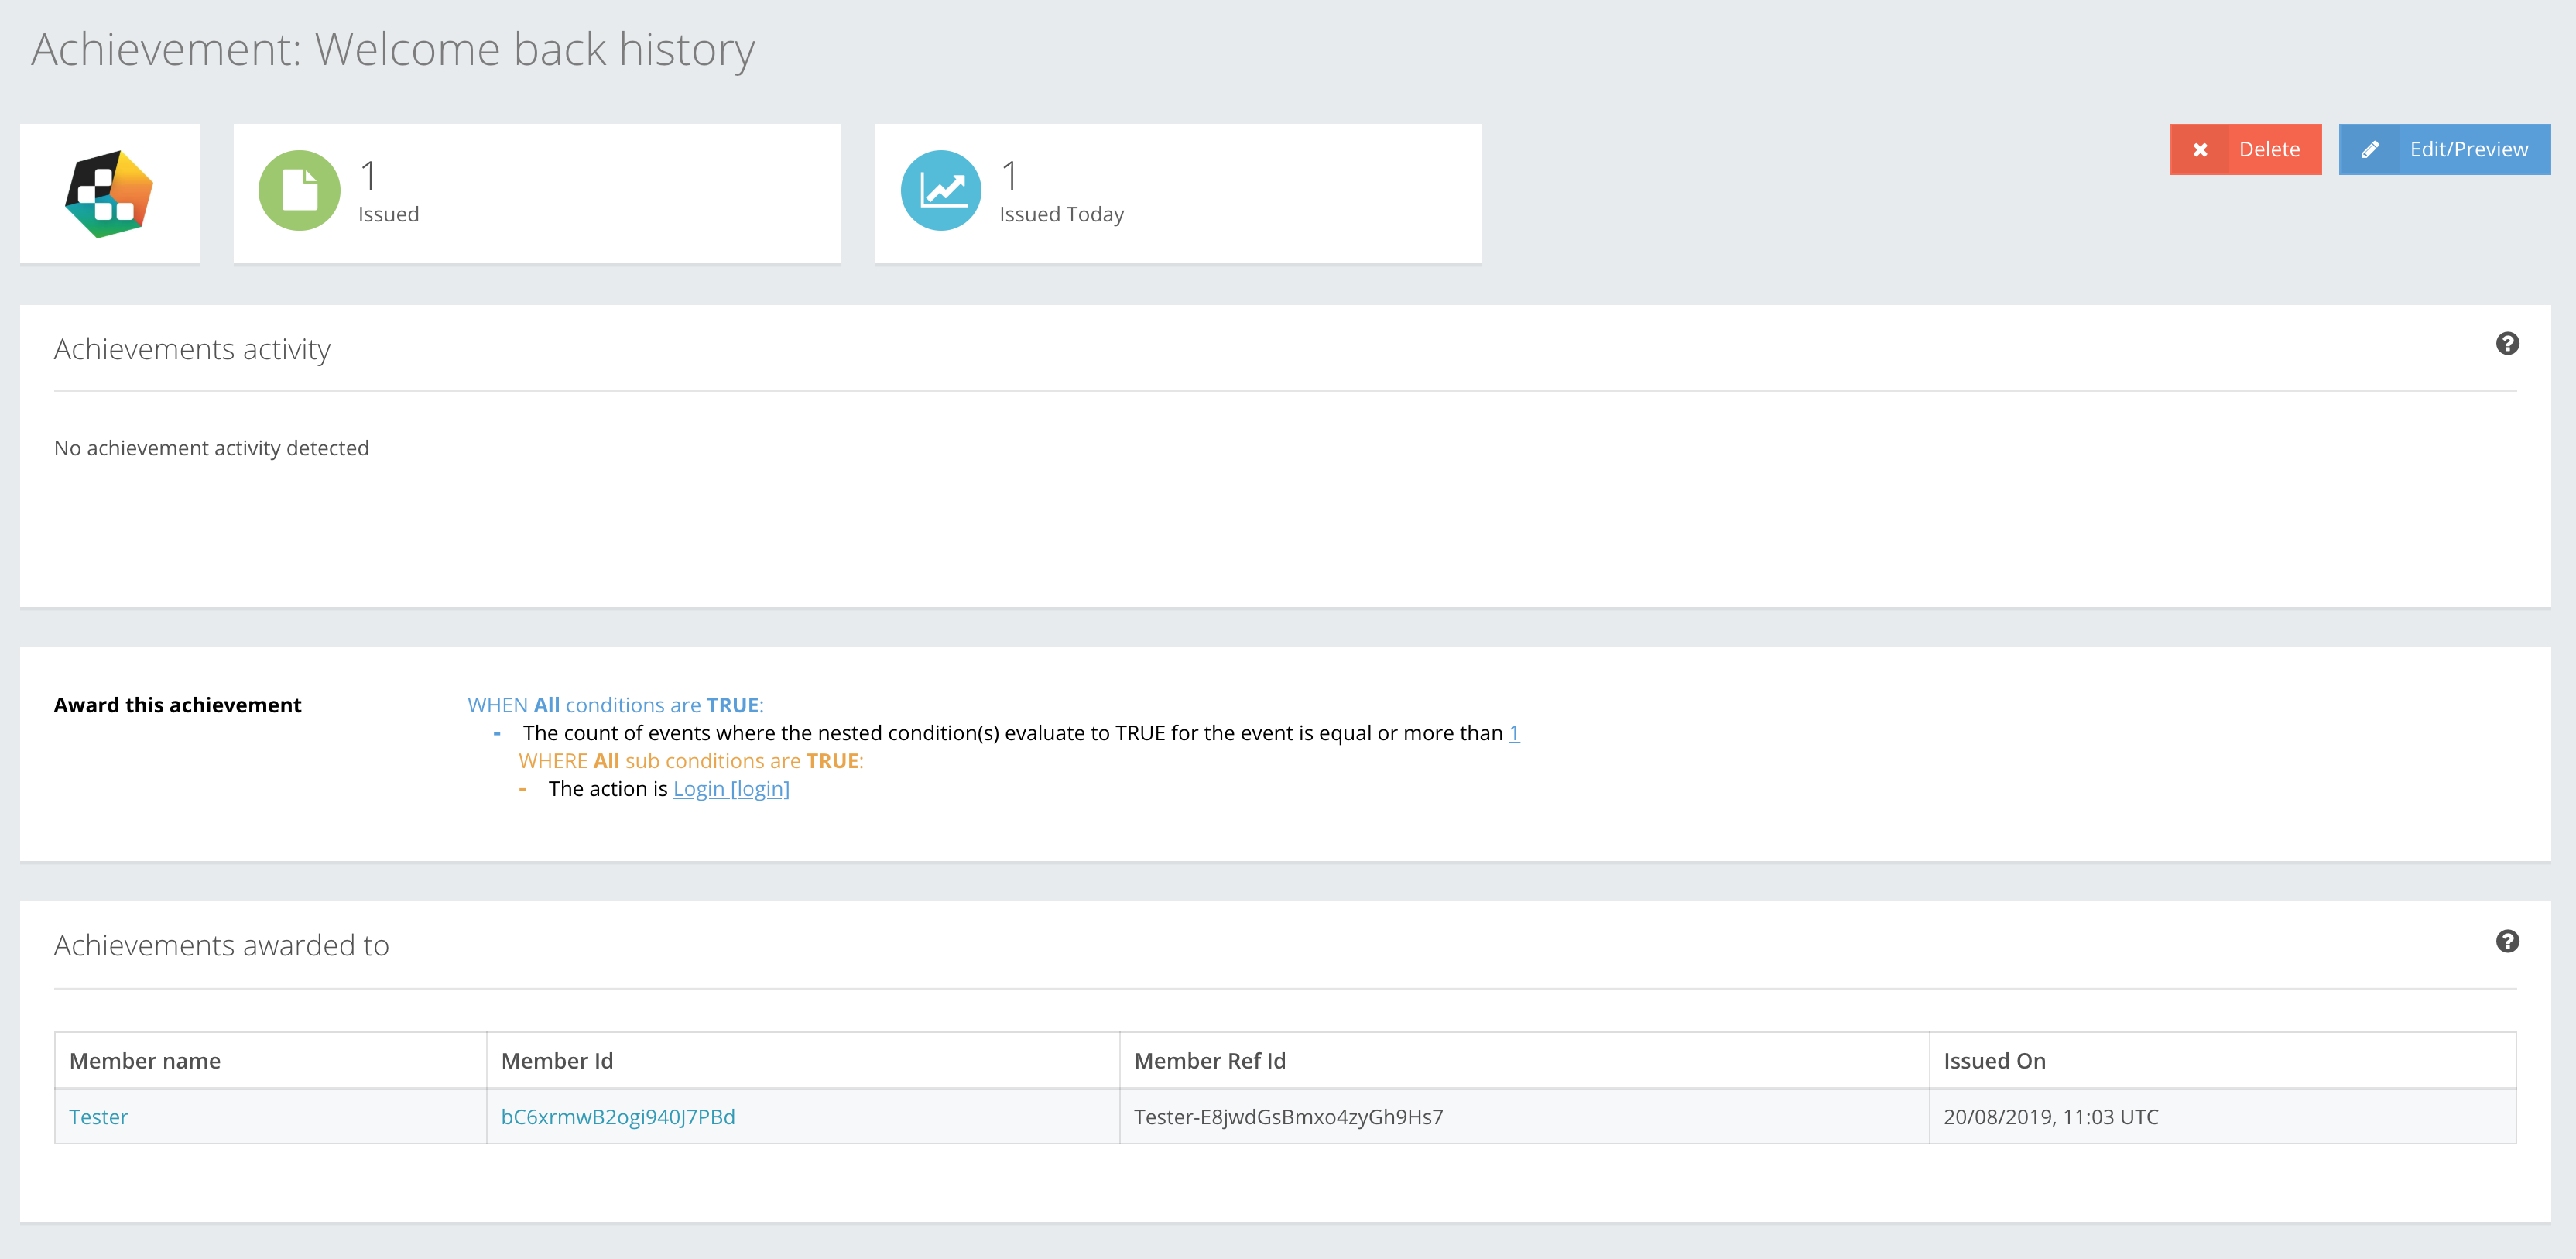Click the X icon on Delete button
This screenshot has height=1259, width=2576.
coord(2200,150)
